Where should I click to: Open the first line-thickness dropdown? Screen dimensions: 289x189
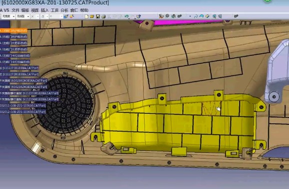pyautogui.click(x=8, y=16)
